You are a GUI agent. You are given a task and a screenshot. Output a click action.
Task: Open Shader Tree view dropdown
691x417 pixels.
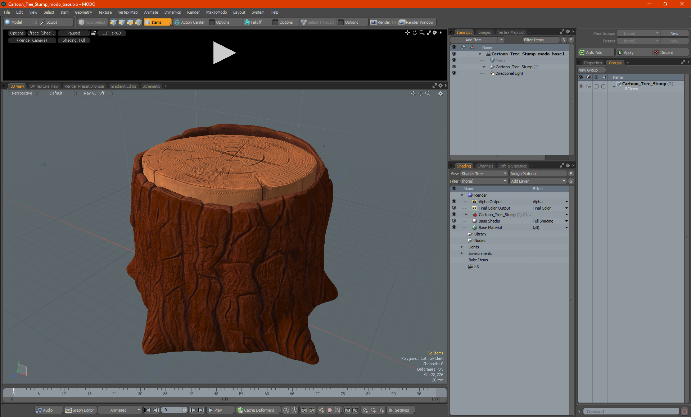point(484,174)
